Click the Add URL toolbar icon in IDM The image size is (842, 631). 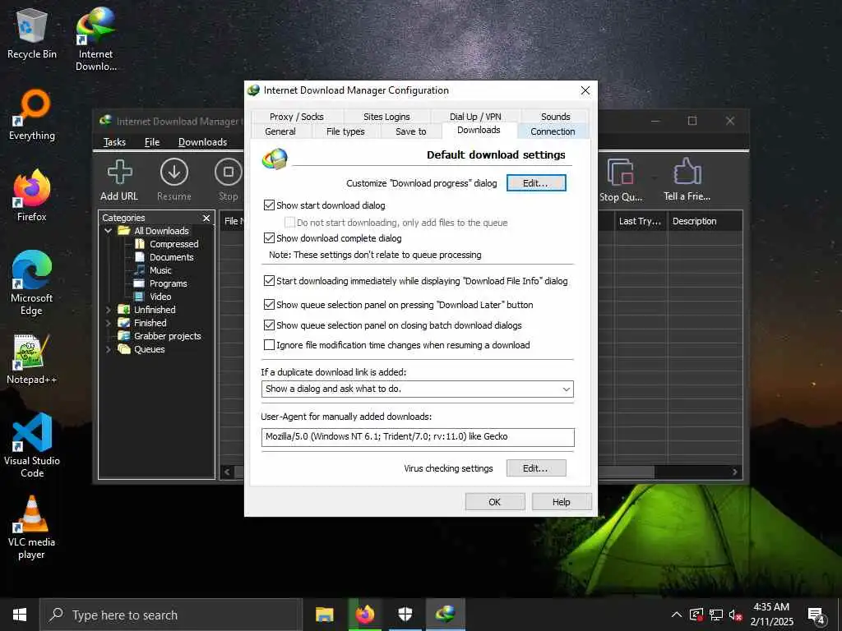[x=119, y=180]
